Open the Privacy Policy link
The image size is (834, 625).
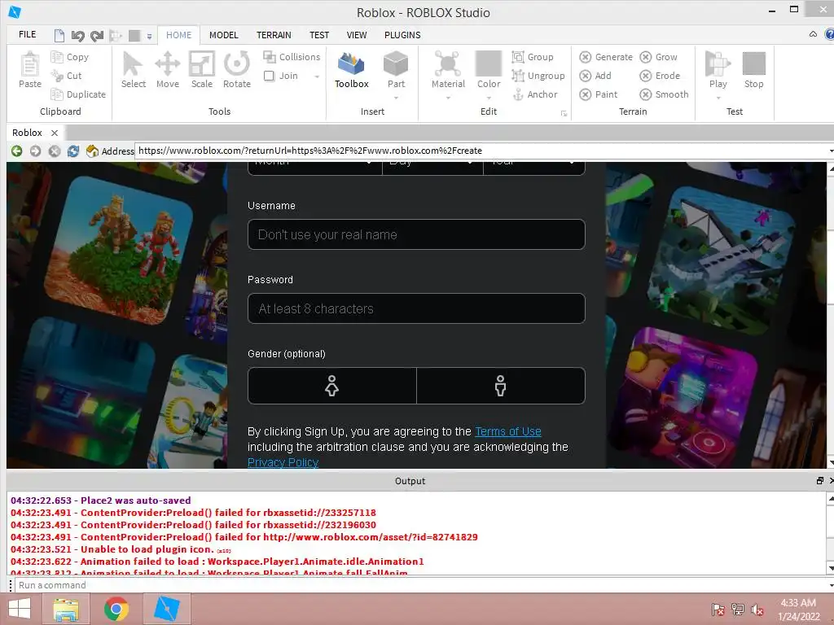click(x=283, y=462)
